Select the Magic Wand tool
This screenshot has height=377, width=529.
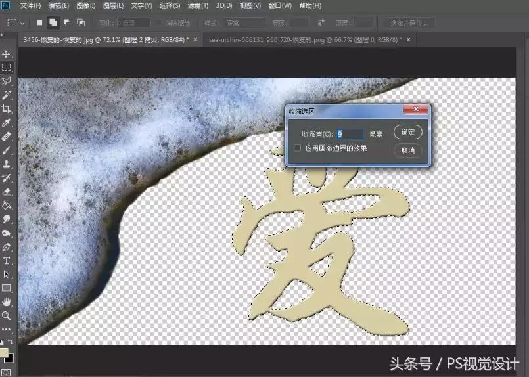tap(6, 95)
